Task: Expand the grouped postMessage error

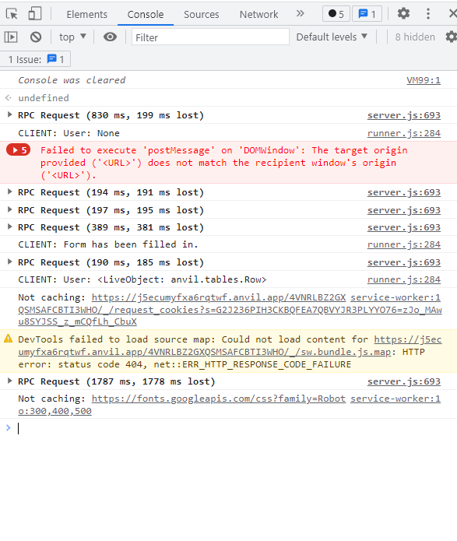Action: click(x=18, y=150)
